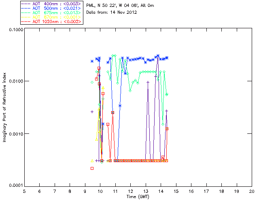Click the 'Imaginary Part of Refractive index' axis label

[4, 107]
